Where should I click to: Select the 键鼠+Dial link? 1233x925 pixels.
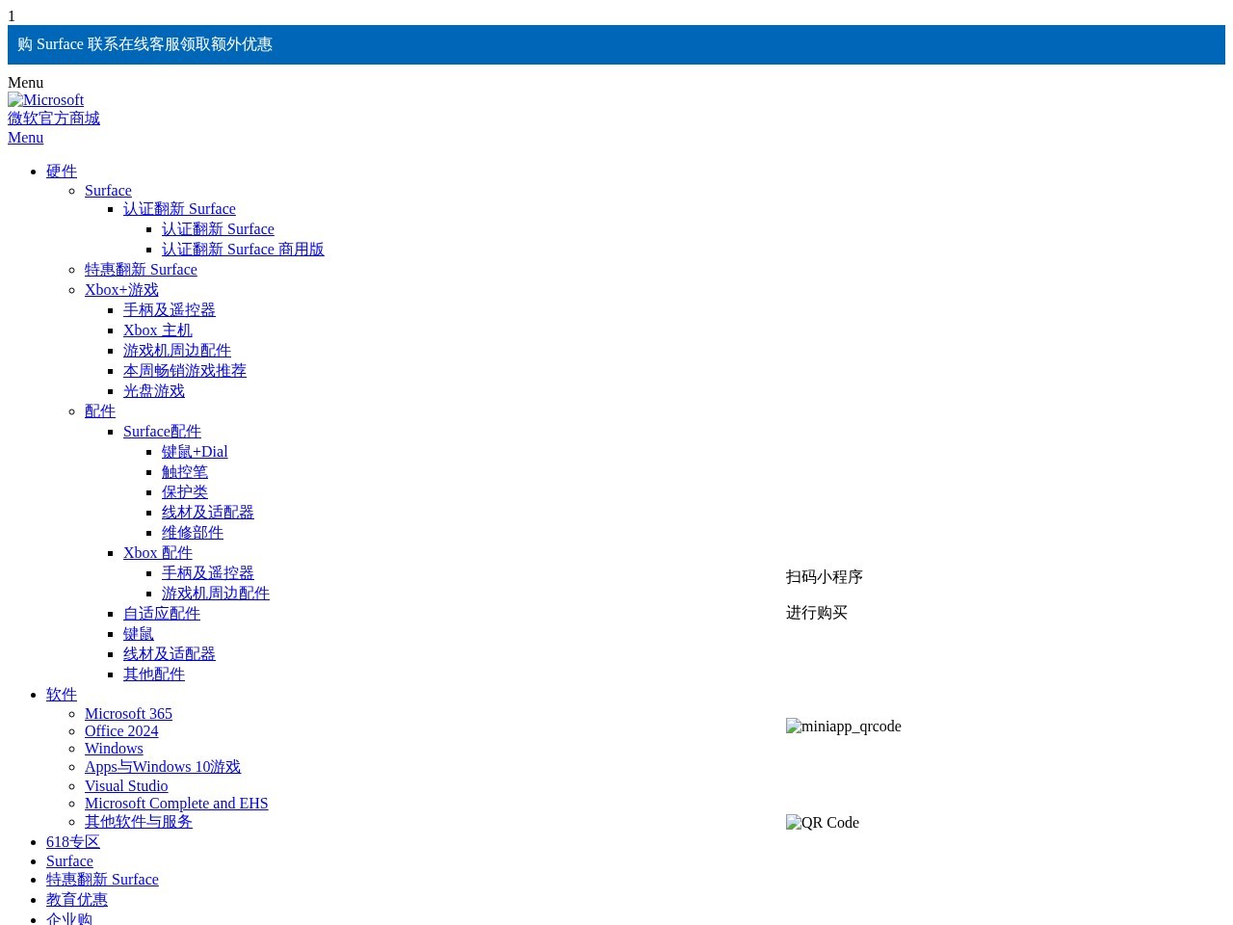(x=195, y=452)
